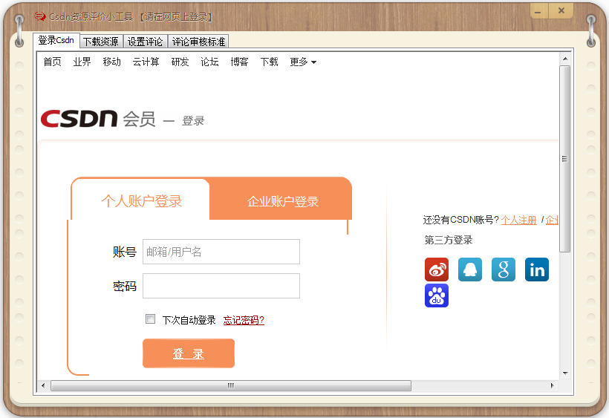
Task: Click the 还没有CSDN账号? text
Action: (461, 220)
